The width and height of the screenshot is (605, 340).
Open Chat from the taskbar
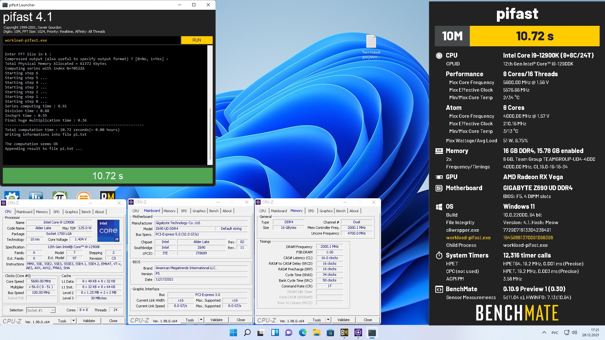[x=289, y=332]
